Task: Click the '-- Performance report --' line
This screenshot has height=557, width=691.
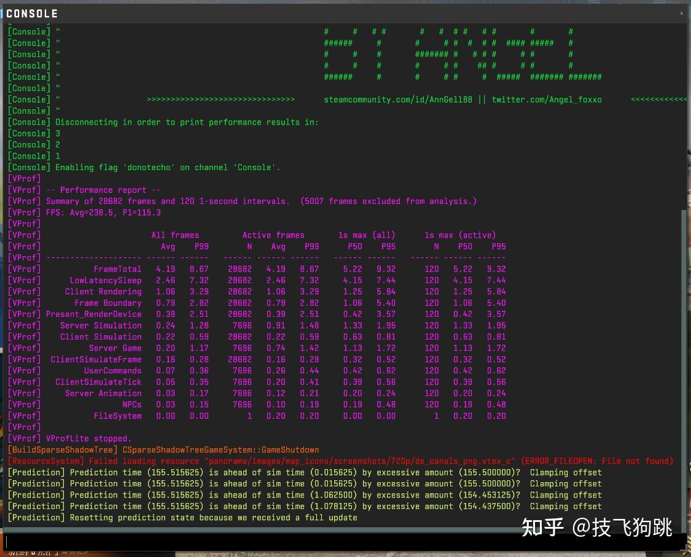Action: [x=84, y=190]
